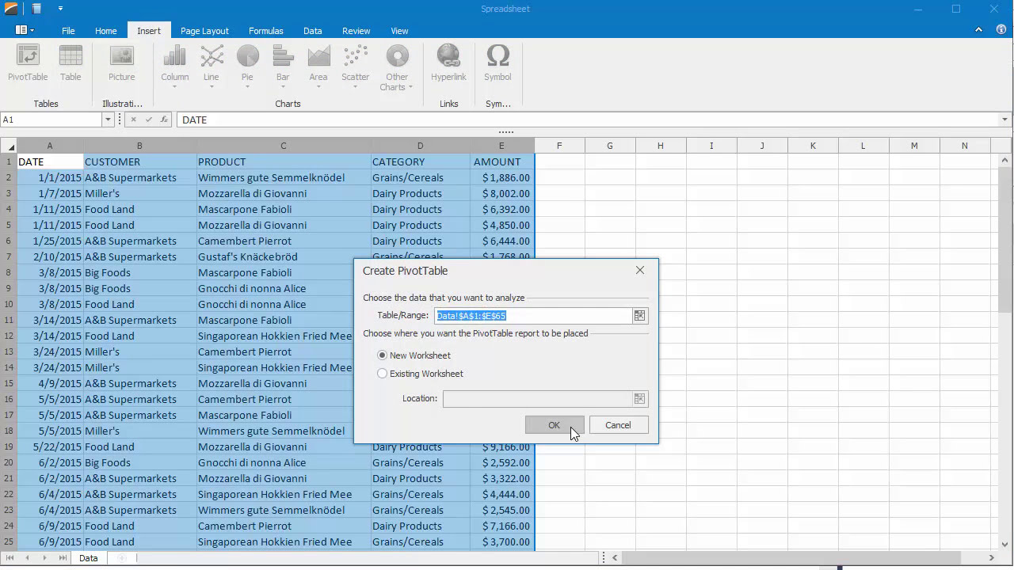Click the CUSTOMER header cell
The width and height of the screenshot is (1014, 570).
click(x=139, y=161)
